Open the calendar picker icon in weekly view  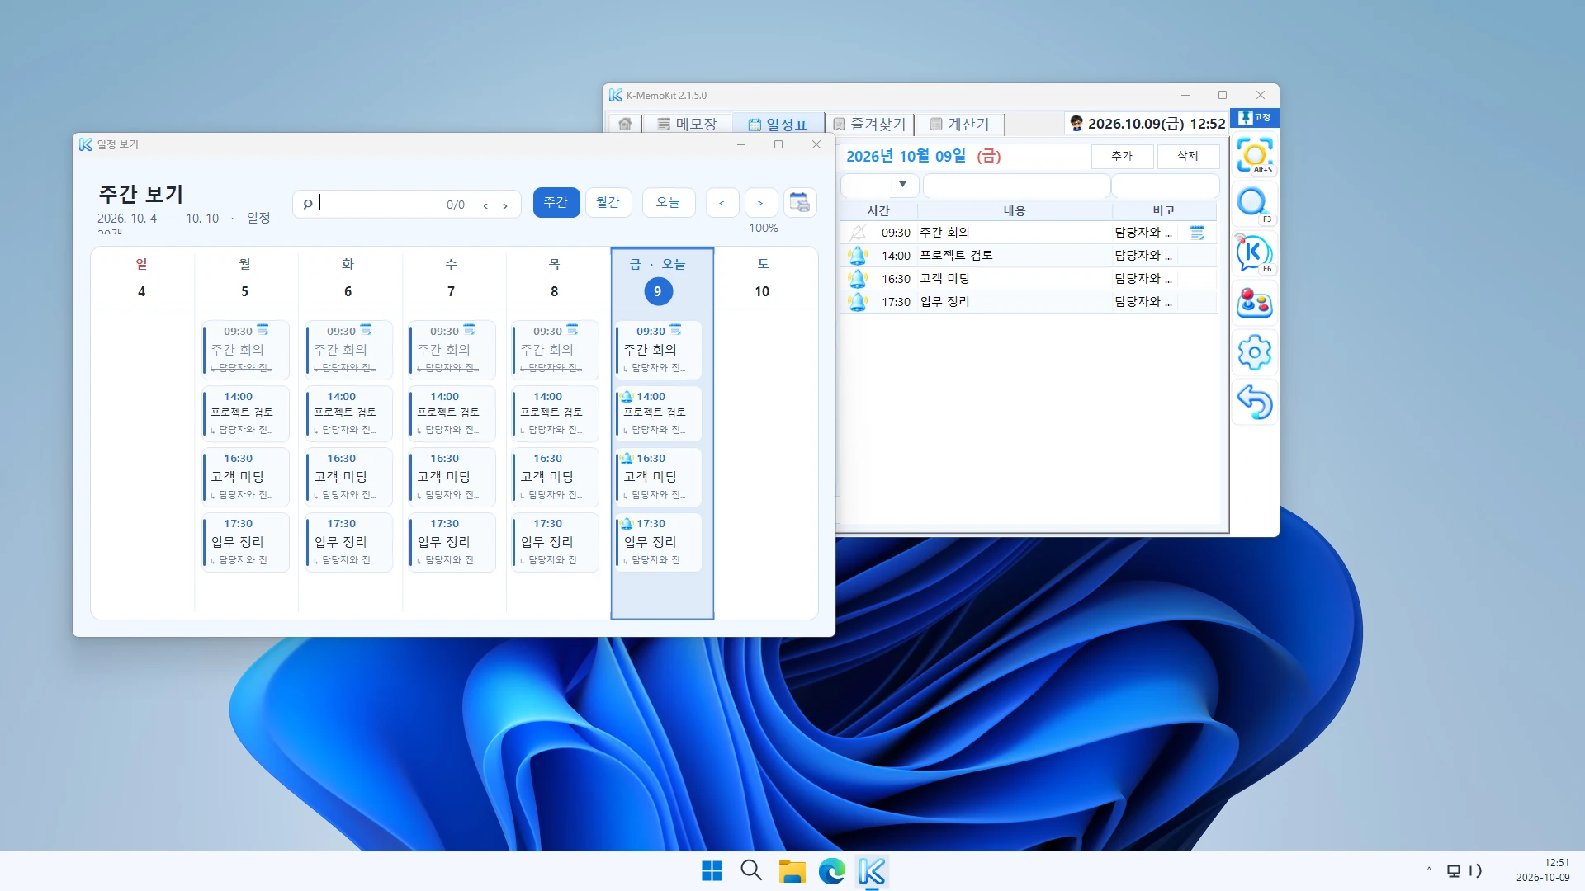[x=799, y=202]
